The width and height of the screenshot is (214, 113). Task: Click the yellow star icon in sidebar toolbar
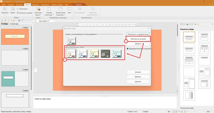click(x=198, y=24)
